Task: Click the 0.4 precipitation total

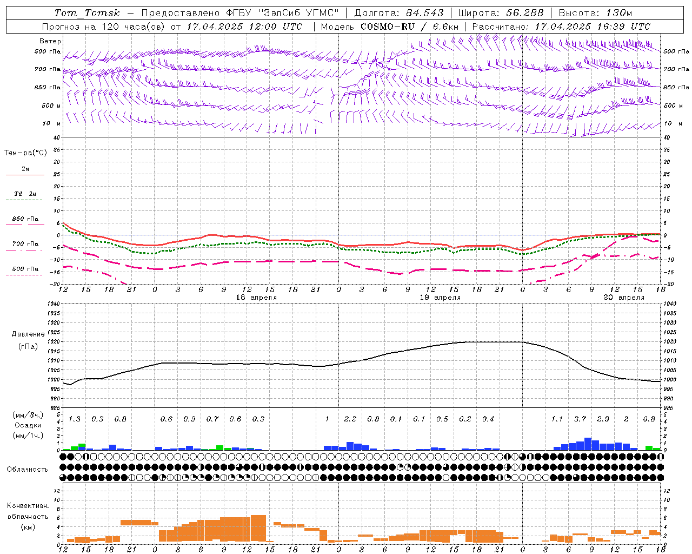Action: click(x=488, y=419)
